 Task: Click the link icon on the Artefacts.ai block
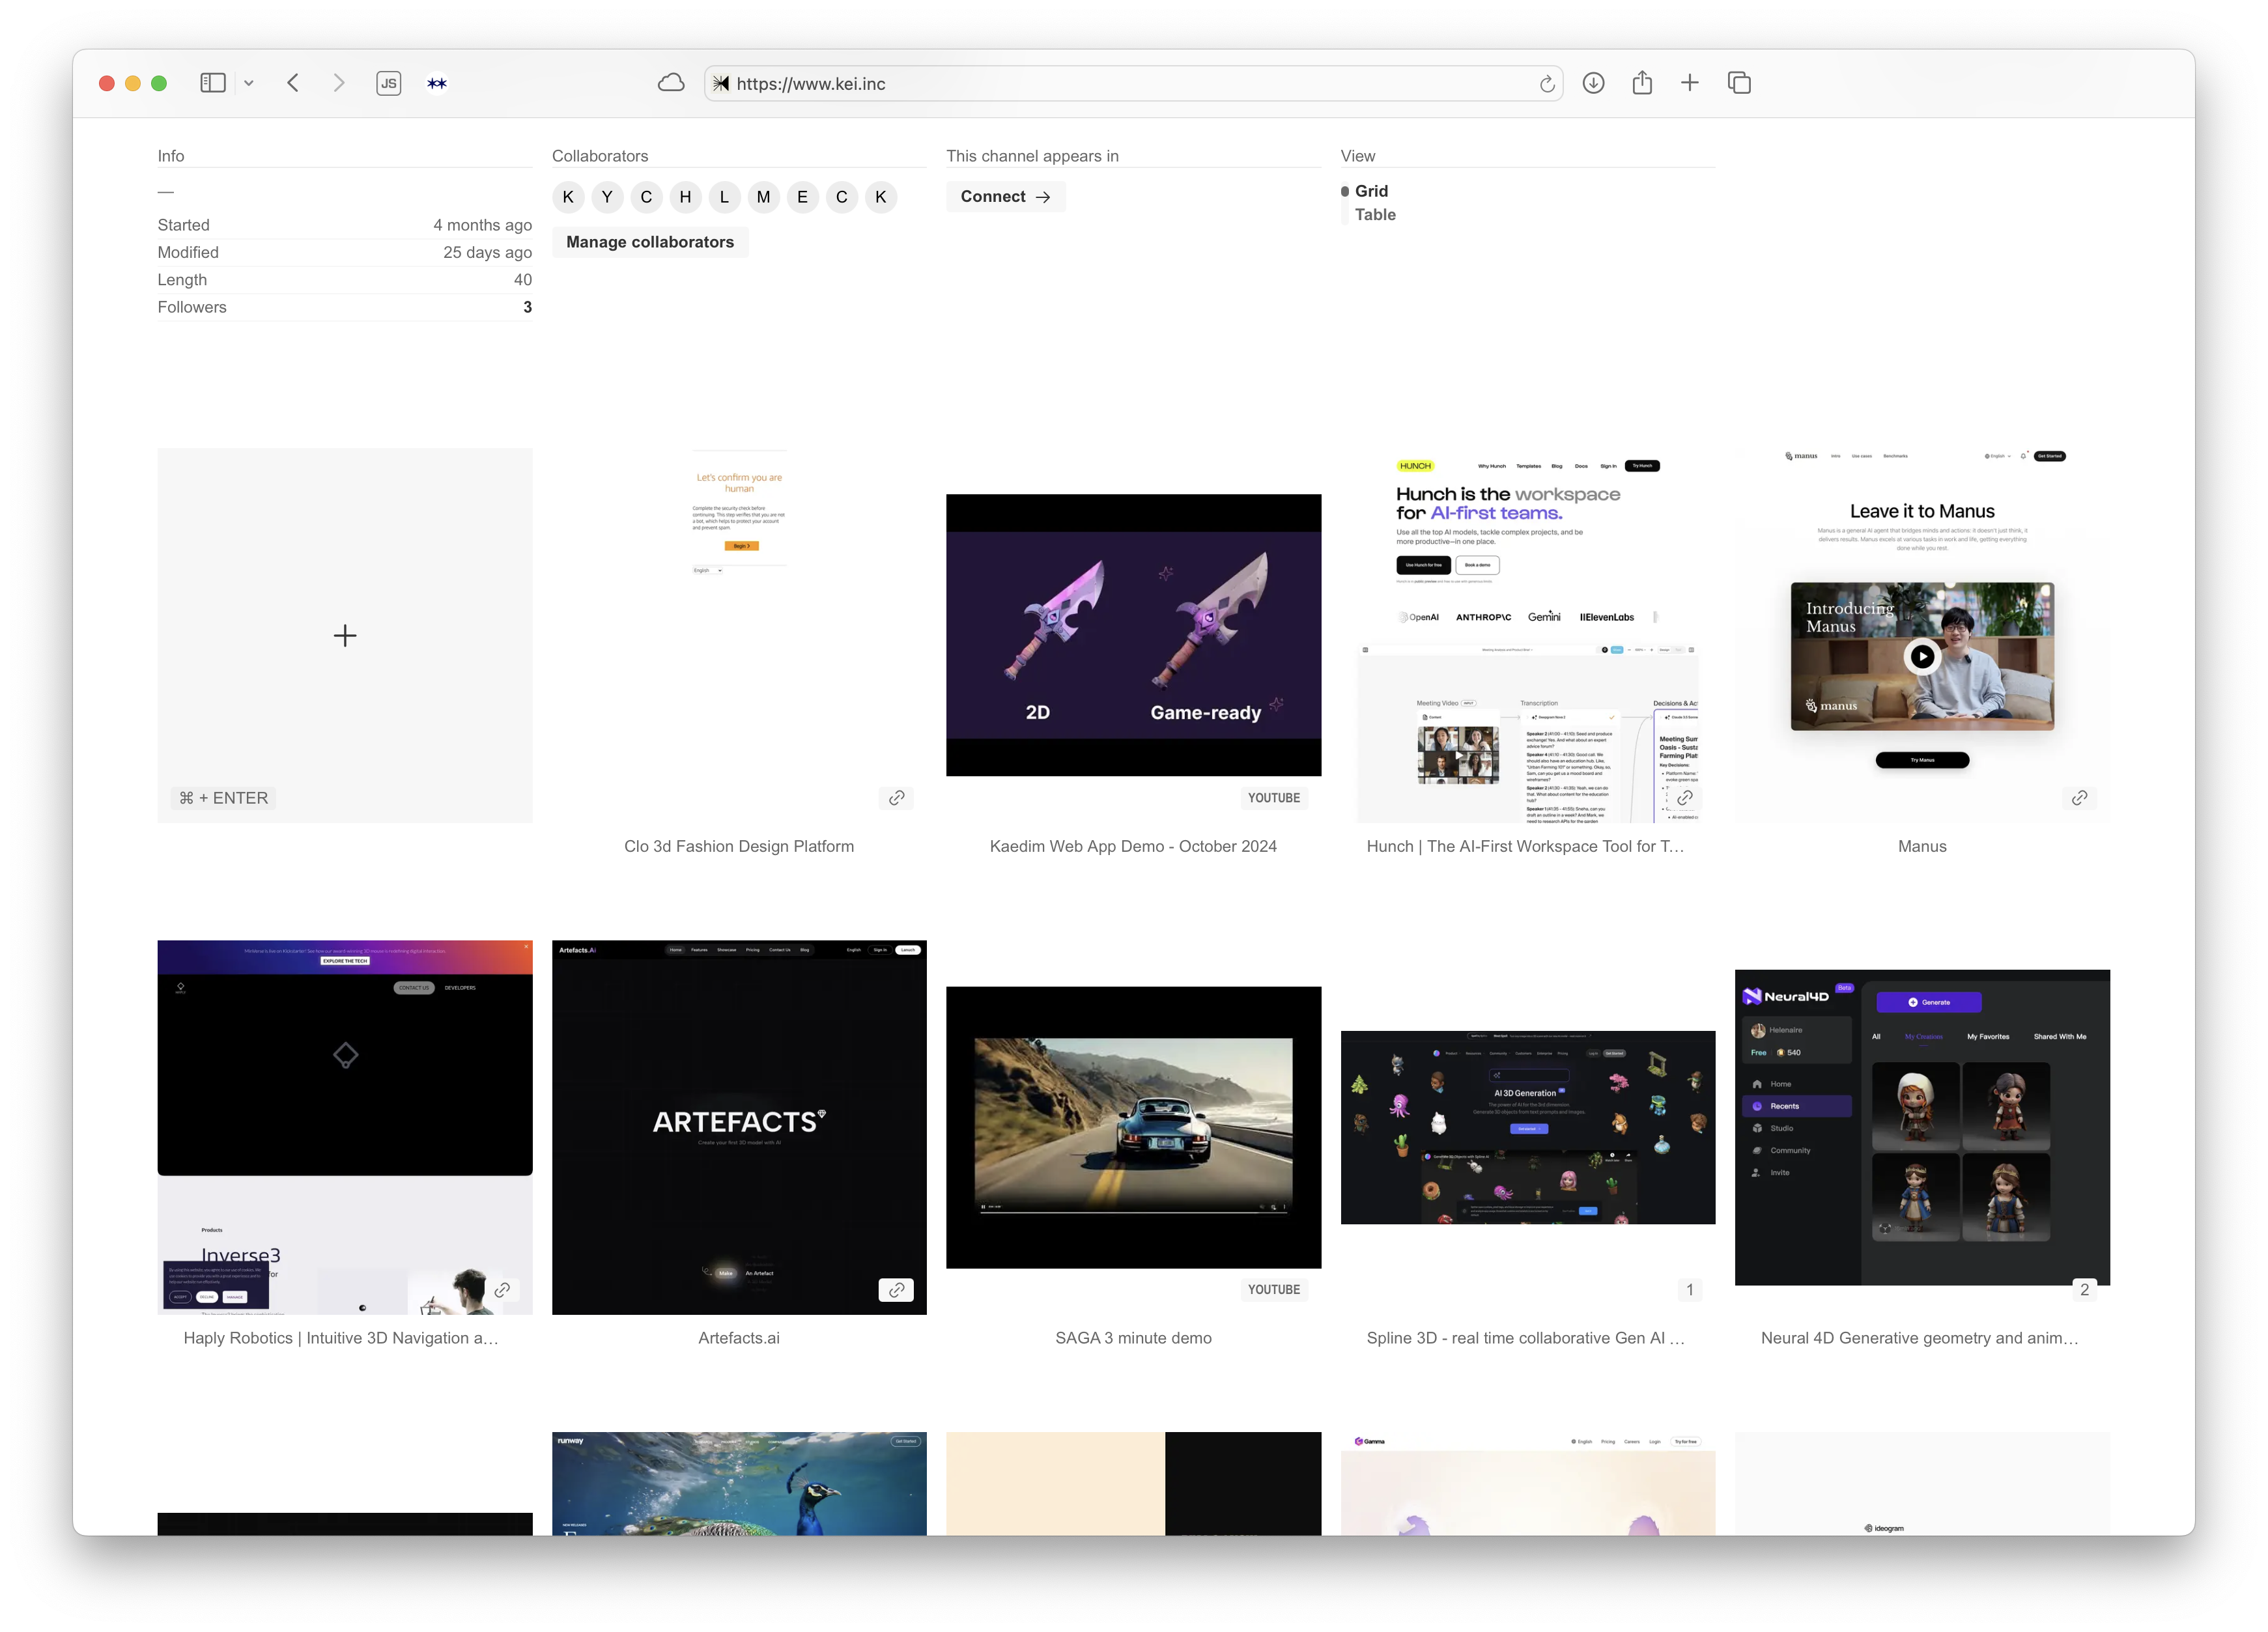pos(896,1290)
